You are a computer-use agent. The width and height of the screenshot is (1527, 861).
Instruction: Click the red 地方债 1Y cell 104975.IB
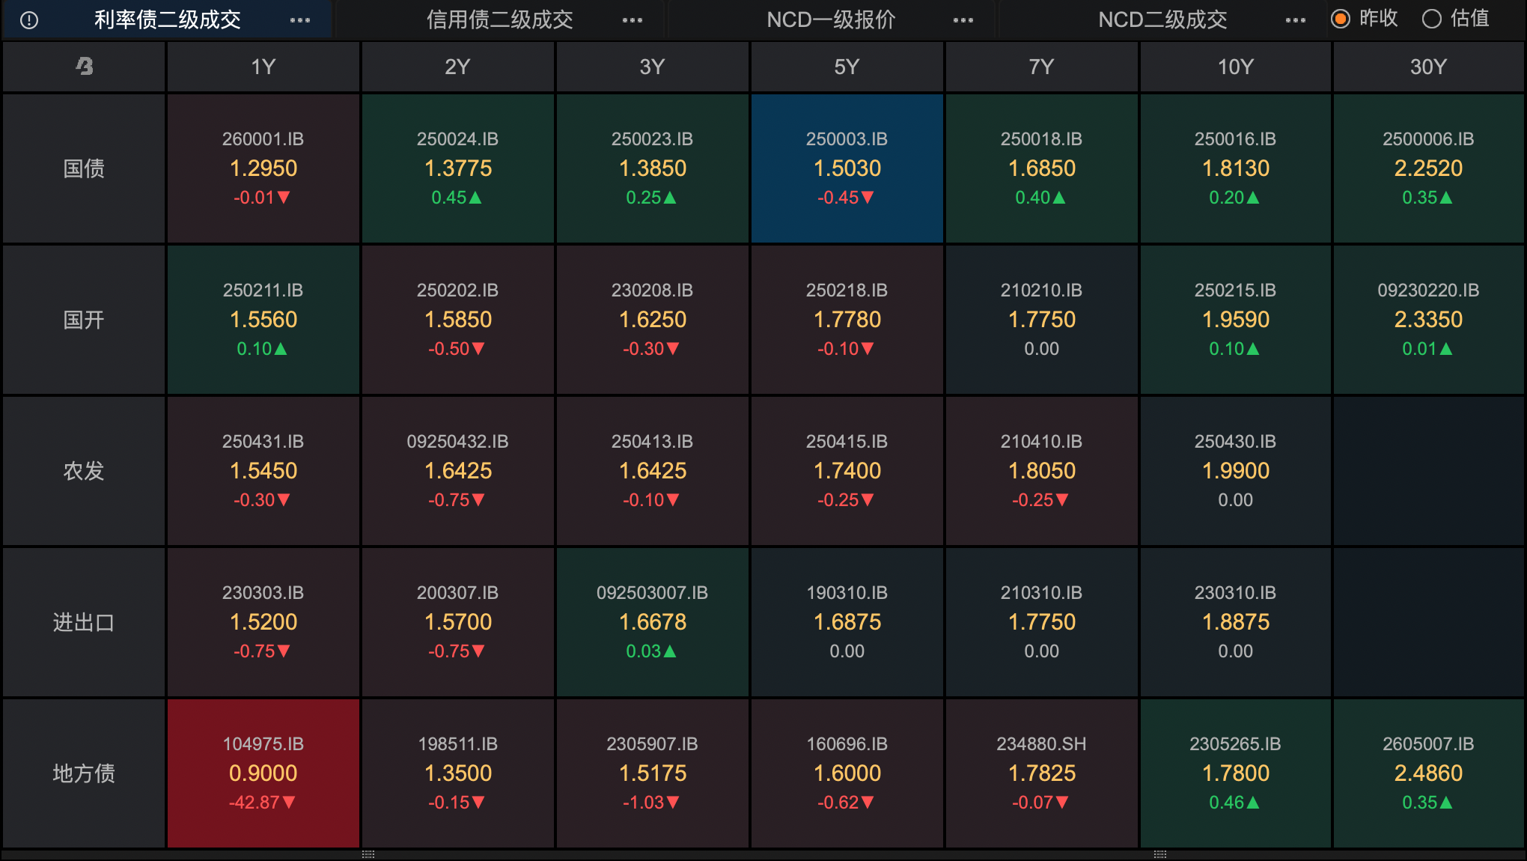263,773
